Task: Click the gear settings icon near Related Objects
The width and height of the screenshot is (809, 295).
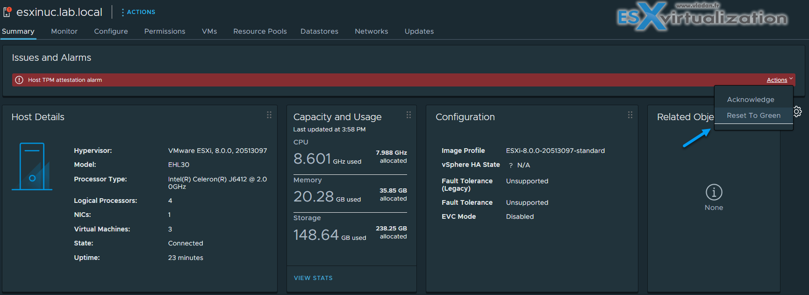Action: (798, 111)
